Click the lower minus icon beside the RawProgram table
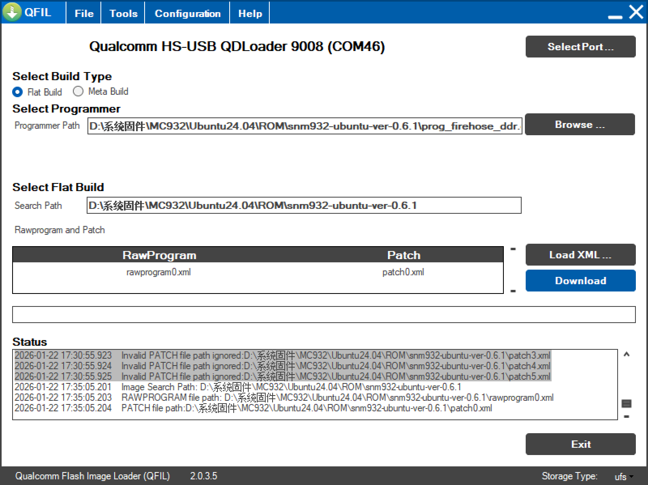The height and width of the screenshot is (485, 648). click(513, 291)
